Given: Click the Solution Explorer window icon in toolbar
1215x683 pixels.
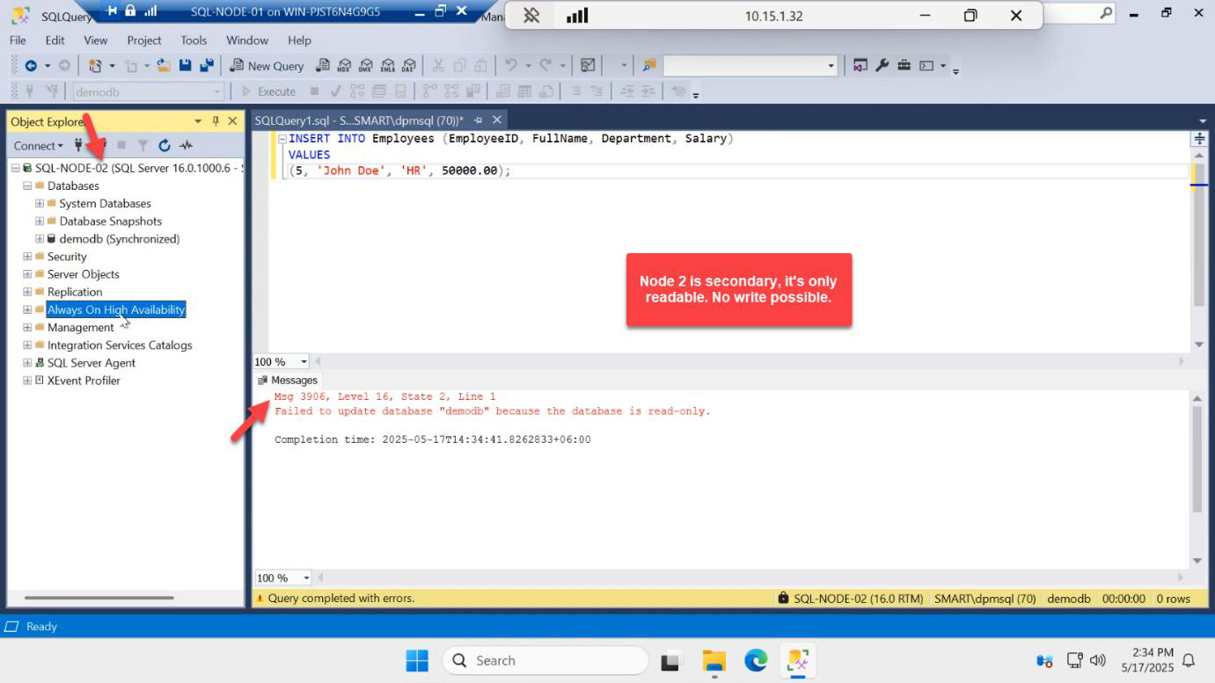Looking at the screenshot, I should [860, 66].
